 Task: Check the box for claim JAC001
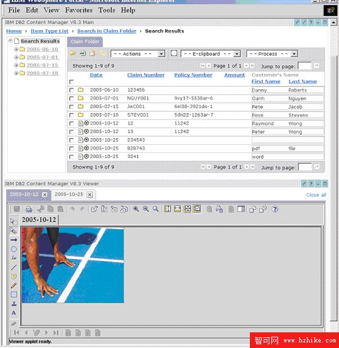[x=72, y=107]
